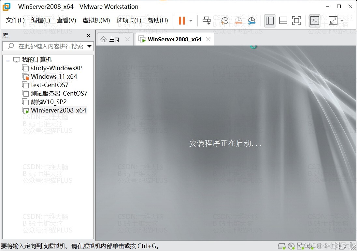Pause the virtual machine with the orange button
This screenshot has width=357, height=251.
(x=182, y=21)
